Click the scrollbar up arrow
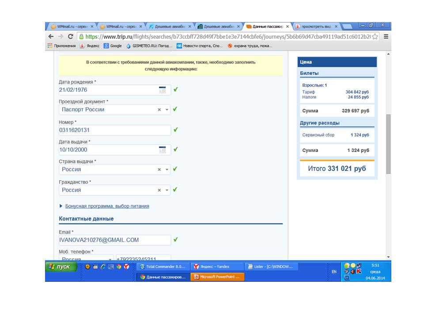This screenshot has height=318, width=424. coord(388,54)
